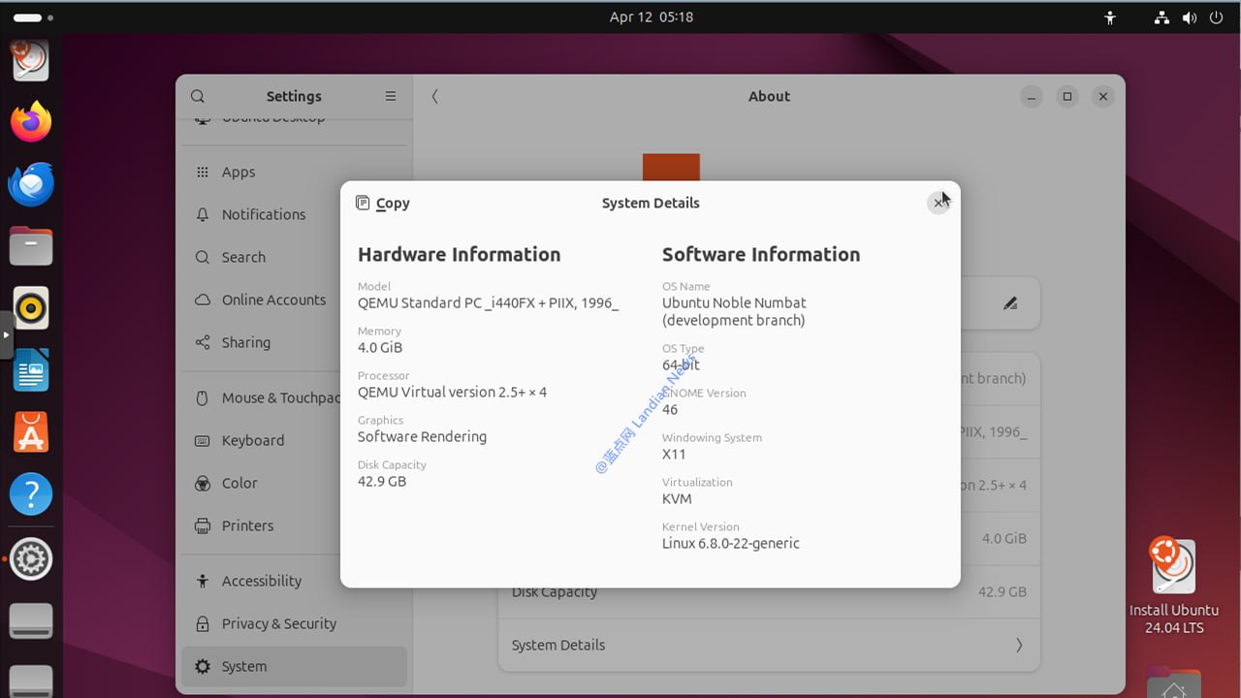Open Thunderbird Mail from the dock
1241x698 pixels.
click(31, 184)
